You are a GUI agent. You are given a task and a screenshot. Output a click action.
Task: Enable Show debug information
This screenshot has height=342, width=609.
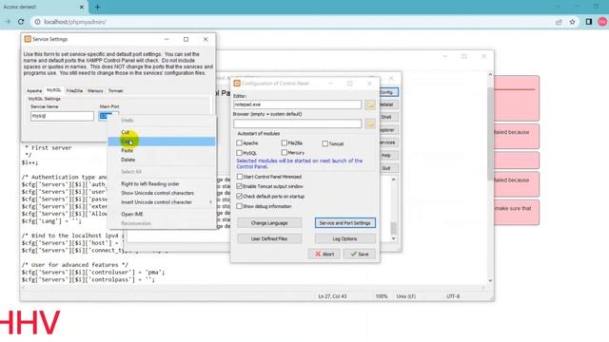tap(240, 206)
